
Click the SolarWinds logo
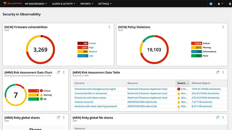12,3
